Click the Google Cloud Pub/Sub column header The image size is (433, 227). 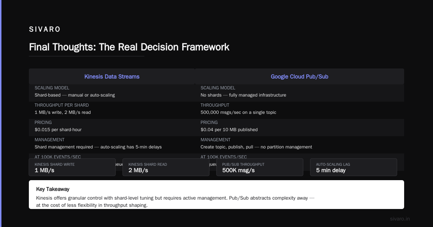[299, 76]
